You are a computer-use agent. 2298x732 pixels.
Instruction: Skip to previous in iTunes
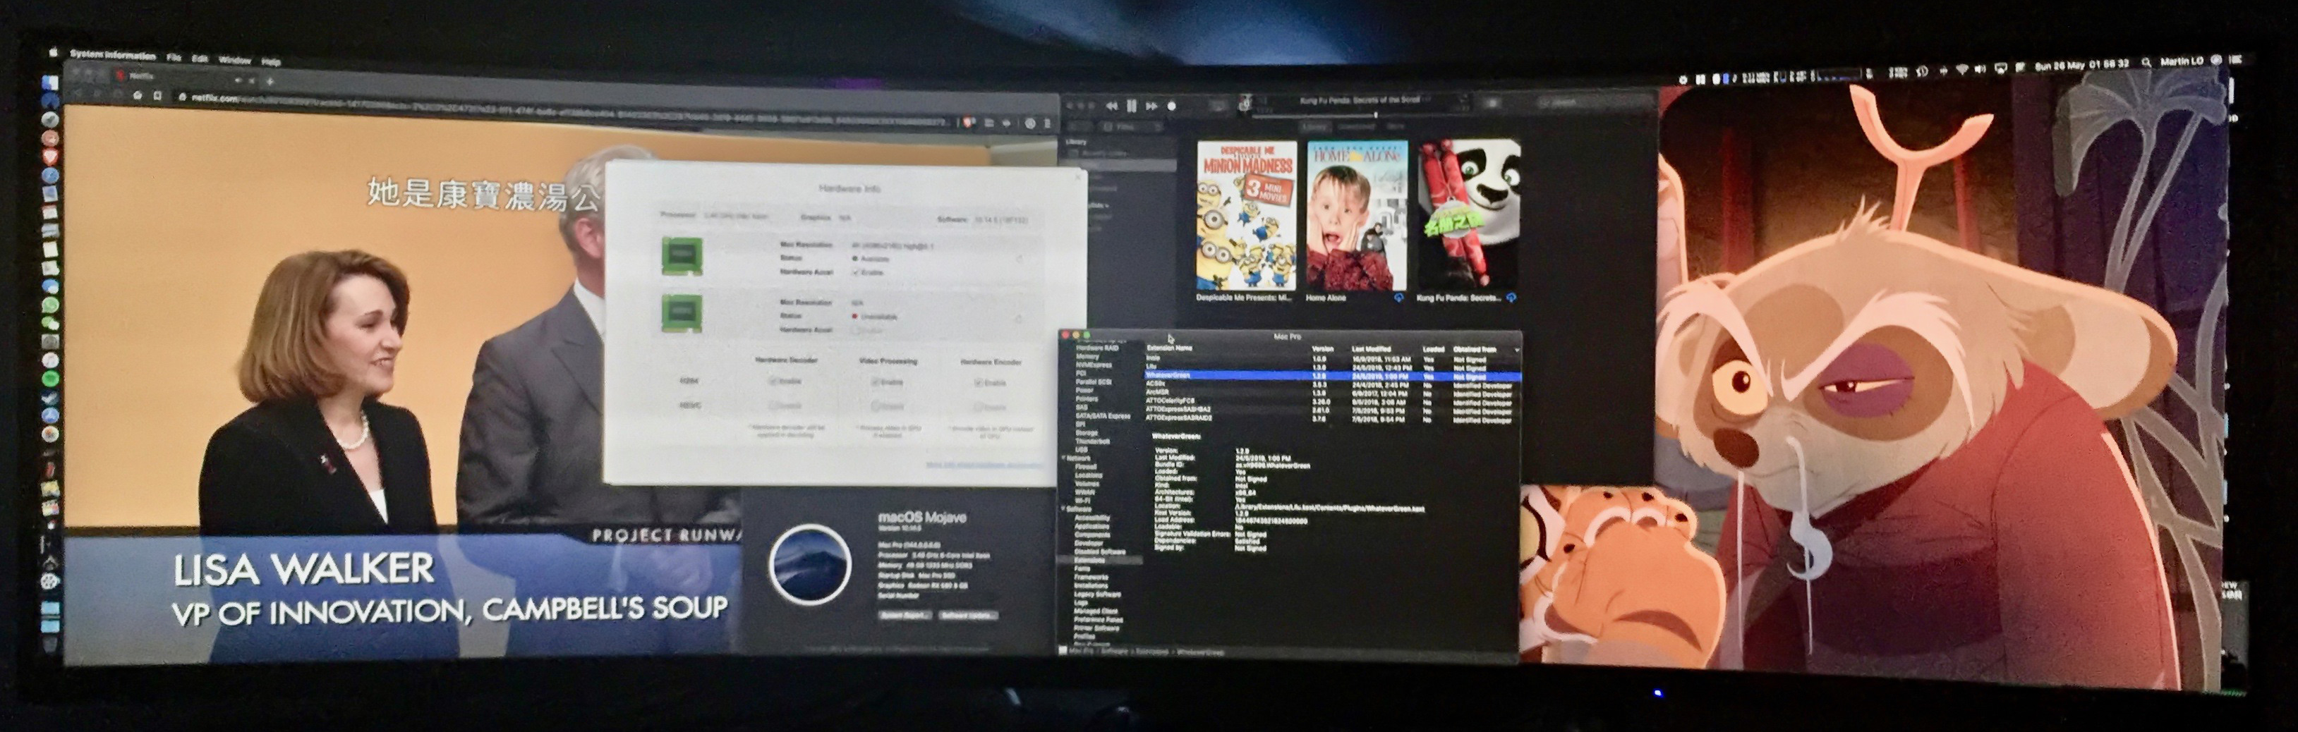[x=1111, y=105]
